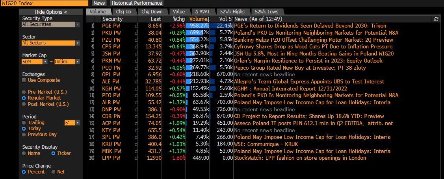The image size is (444, 179).
Task: Switch to the Value tab
Action: tap(179, 11)
